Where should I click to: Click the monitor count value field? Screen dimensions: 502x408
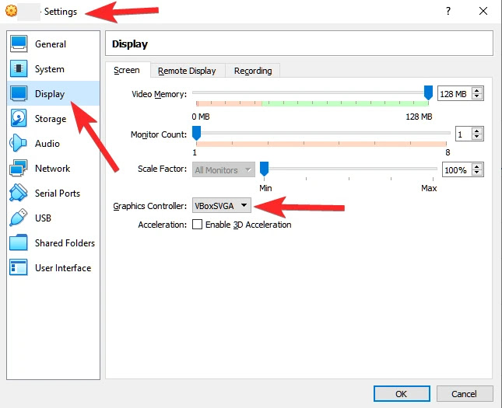[x=463, y=134]
